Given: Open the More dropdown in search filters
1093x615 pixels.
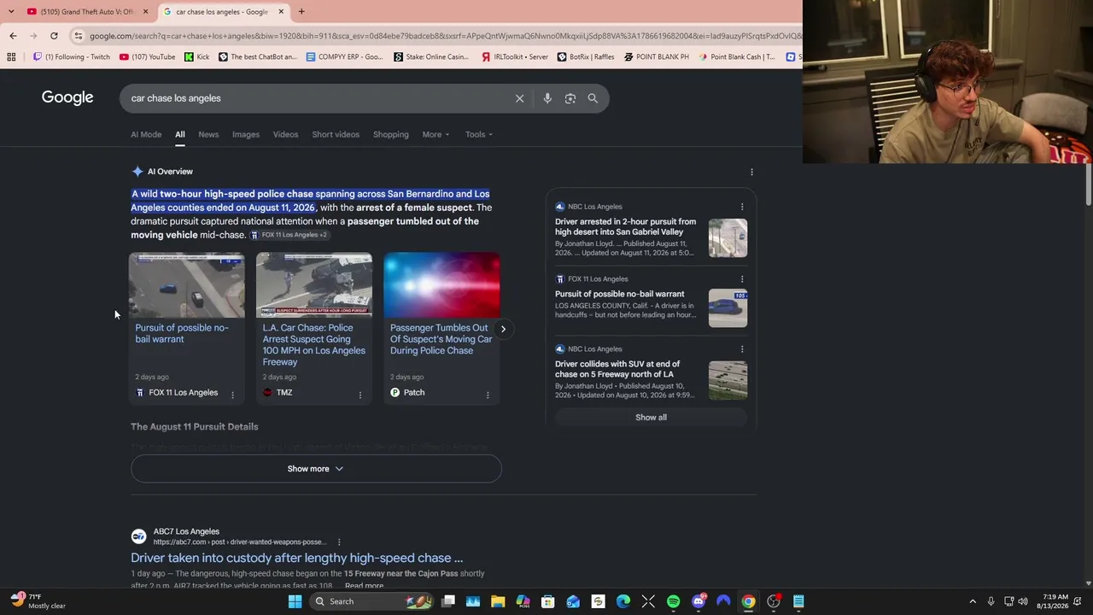Looking at the screenshot, I should click(435, 134).
